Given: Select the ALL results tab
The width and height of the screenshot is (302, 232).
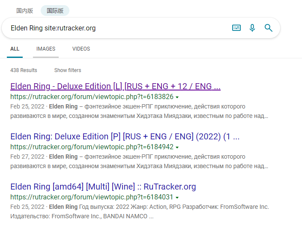Looking at the screenshot, I should pyautogui.click(x=15, y=49).
